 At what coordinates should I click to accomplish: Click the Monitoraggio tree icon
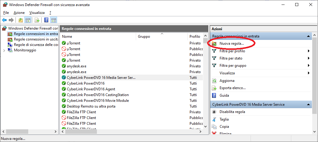[x=10, y=50]
